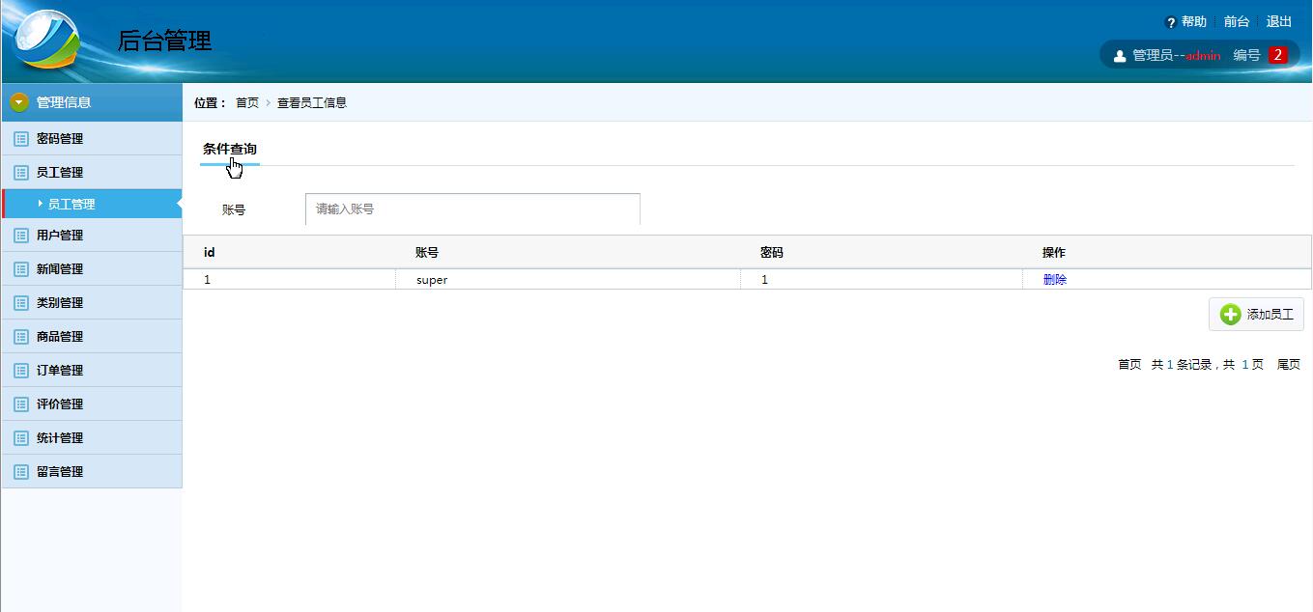Go to 首页 in pagination
This screenshot has height=612, width=1313.
point(1129,365)
